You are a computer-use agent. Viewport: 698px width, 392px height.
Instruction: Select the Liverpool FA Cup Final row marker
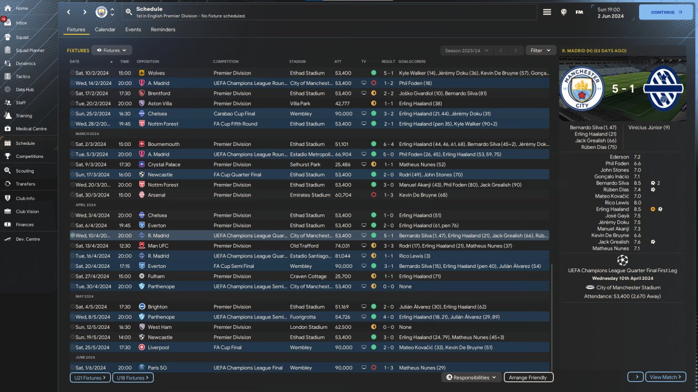pyautogui.click(x=73, y=347)
